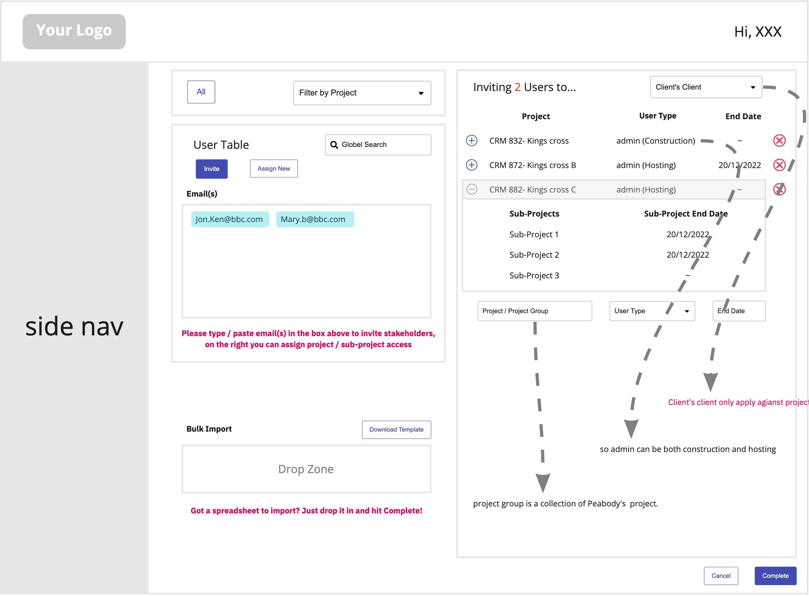The width and height of the screenshot is (809, 596).
Task: Expand the CRM 832- Kings cross row
Action: point(472,141)
